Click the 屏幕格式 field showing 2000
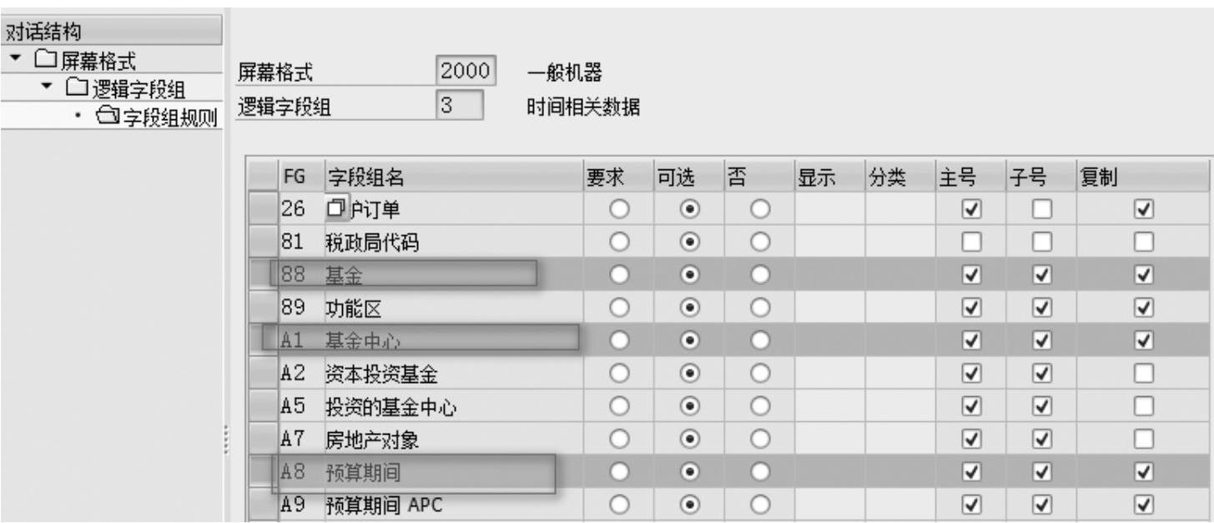The height and width of the screenshot is (523, 1214). pos(466,72)
